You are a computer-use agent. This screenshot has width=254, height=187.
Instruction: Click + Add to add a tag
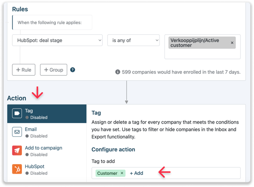point(136,173)
